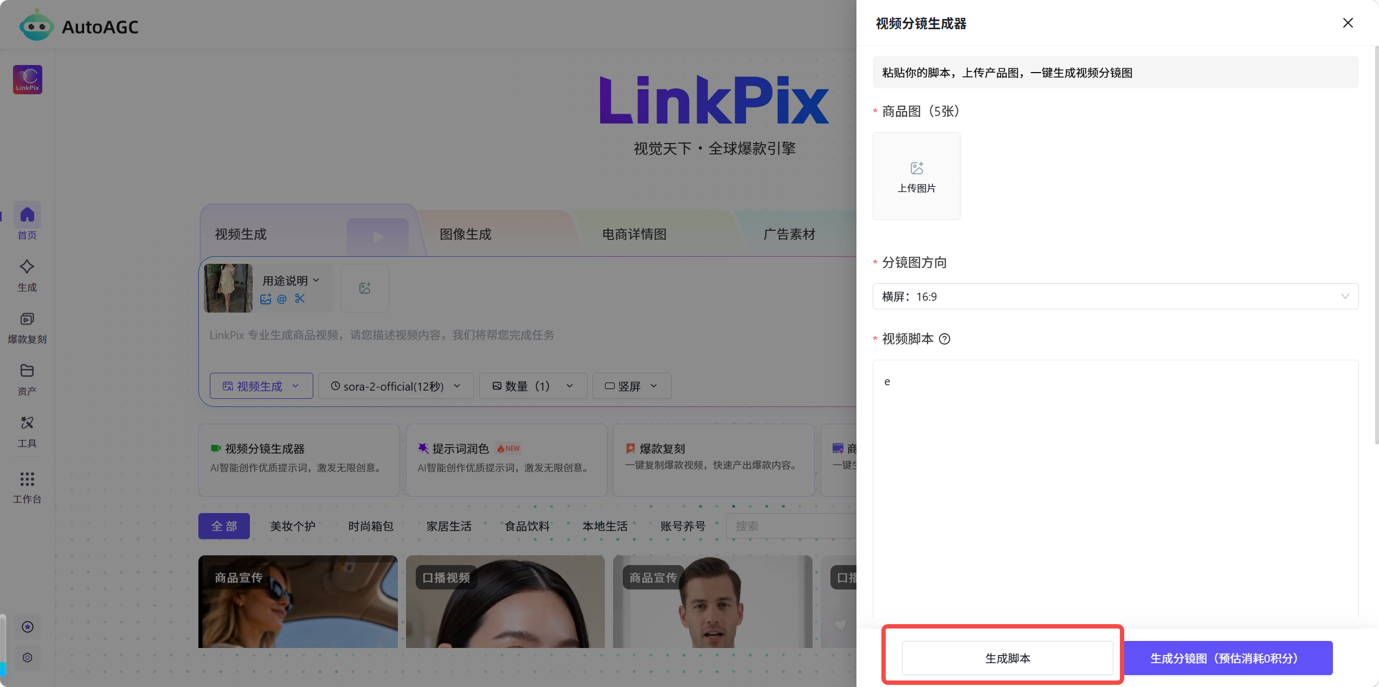Switch to the 图像生成 tab
This screenshot has width=1379, height=687.
(x=465, y=234)
